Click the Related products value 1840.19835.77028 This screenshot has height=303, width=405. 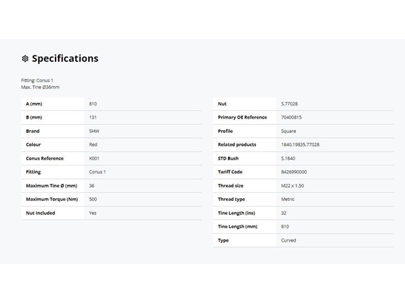click(x=300, y=145)
